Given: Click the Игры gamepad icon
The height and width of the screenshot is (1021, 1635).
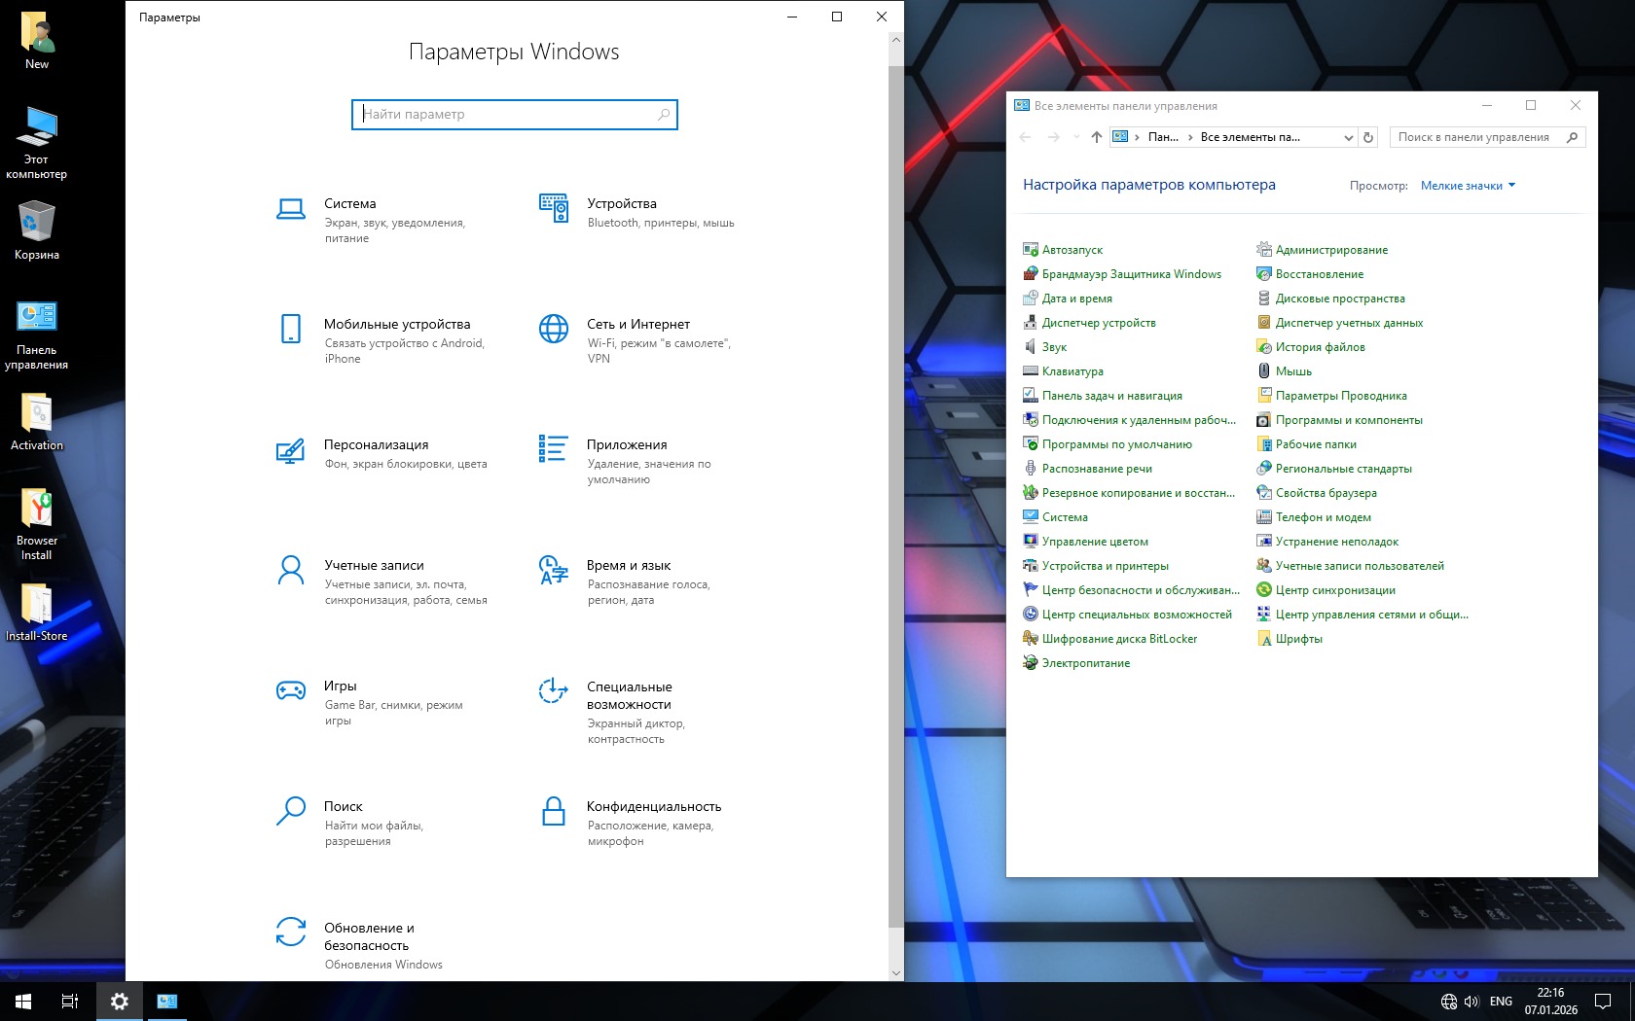Looking at the screenshot, I should [x=290, y=690].
